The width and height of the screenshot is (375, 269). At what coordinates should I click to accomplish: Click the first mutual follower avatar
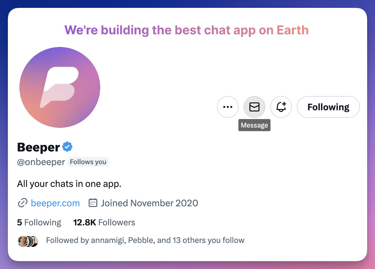pos(23,241)
